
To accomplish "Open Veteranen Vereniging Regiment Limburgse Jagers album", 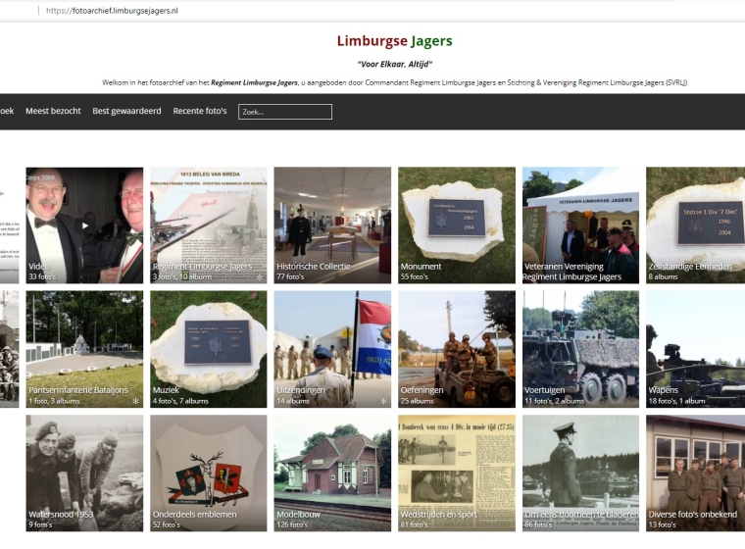I will (580, 225).
